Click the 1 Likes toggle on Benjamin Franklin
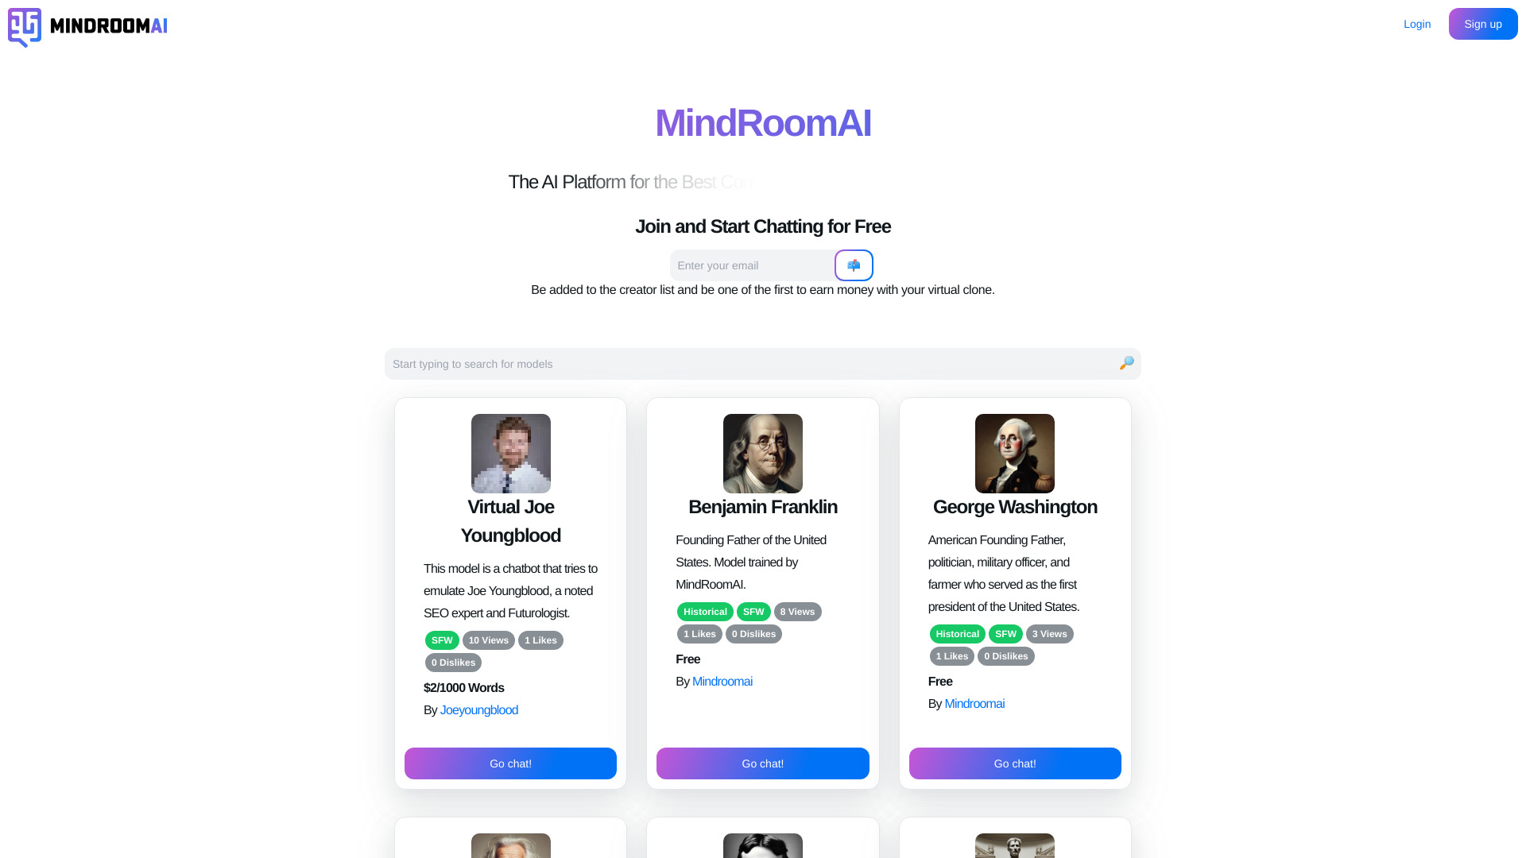This screenshot has height=858, width=1526. 699,634
